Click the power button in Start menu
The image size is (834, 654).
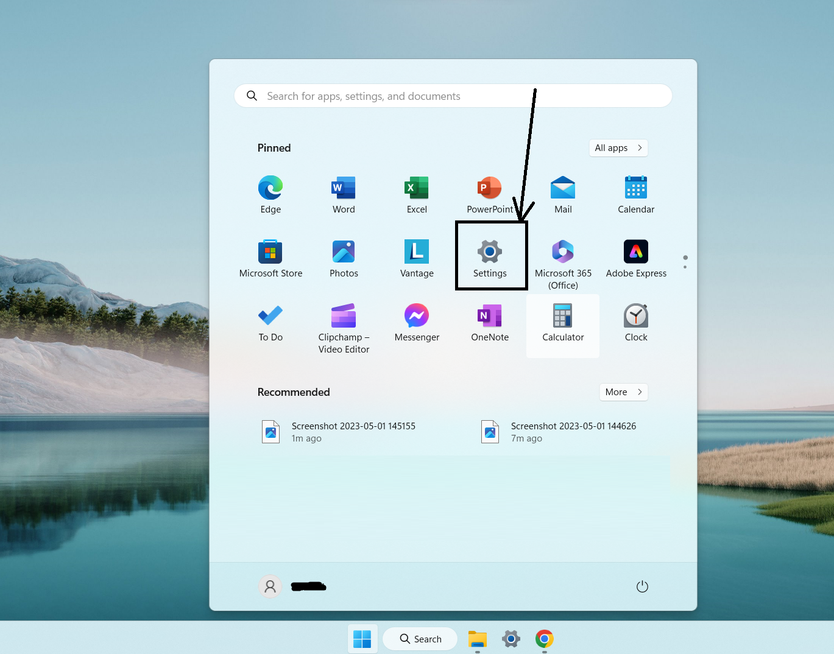pyautogui.click(x=642, y=586)
